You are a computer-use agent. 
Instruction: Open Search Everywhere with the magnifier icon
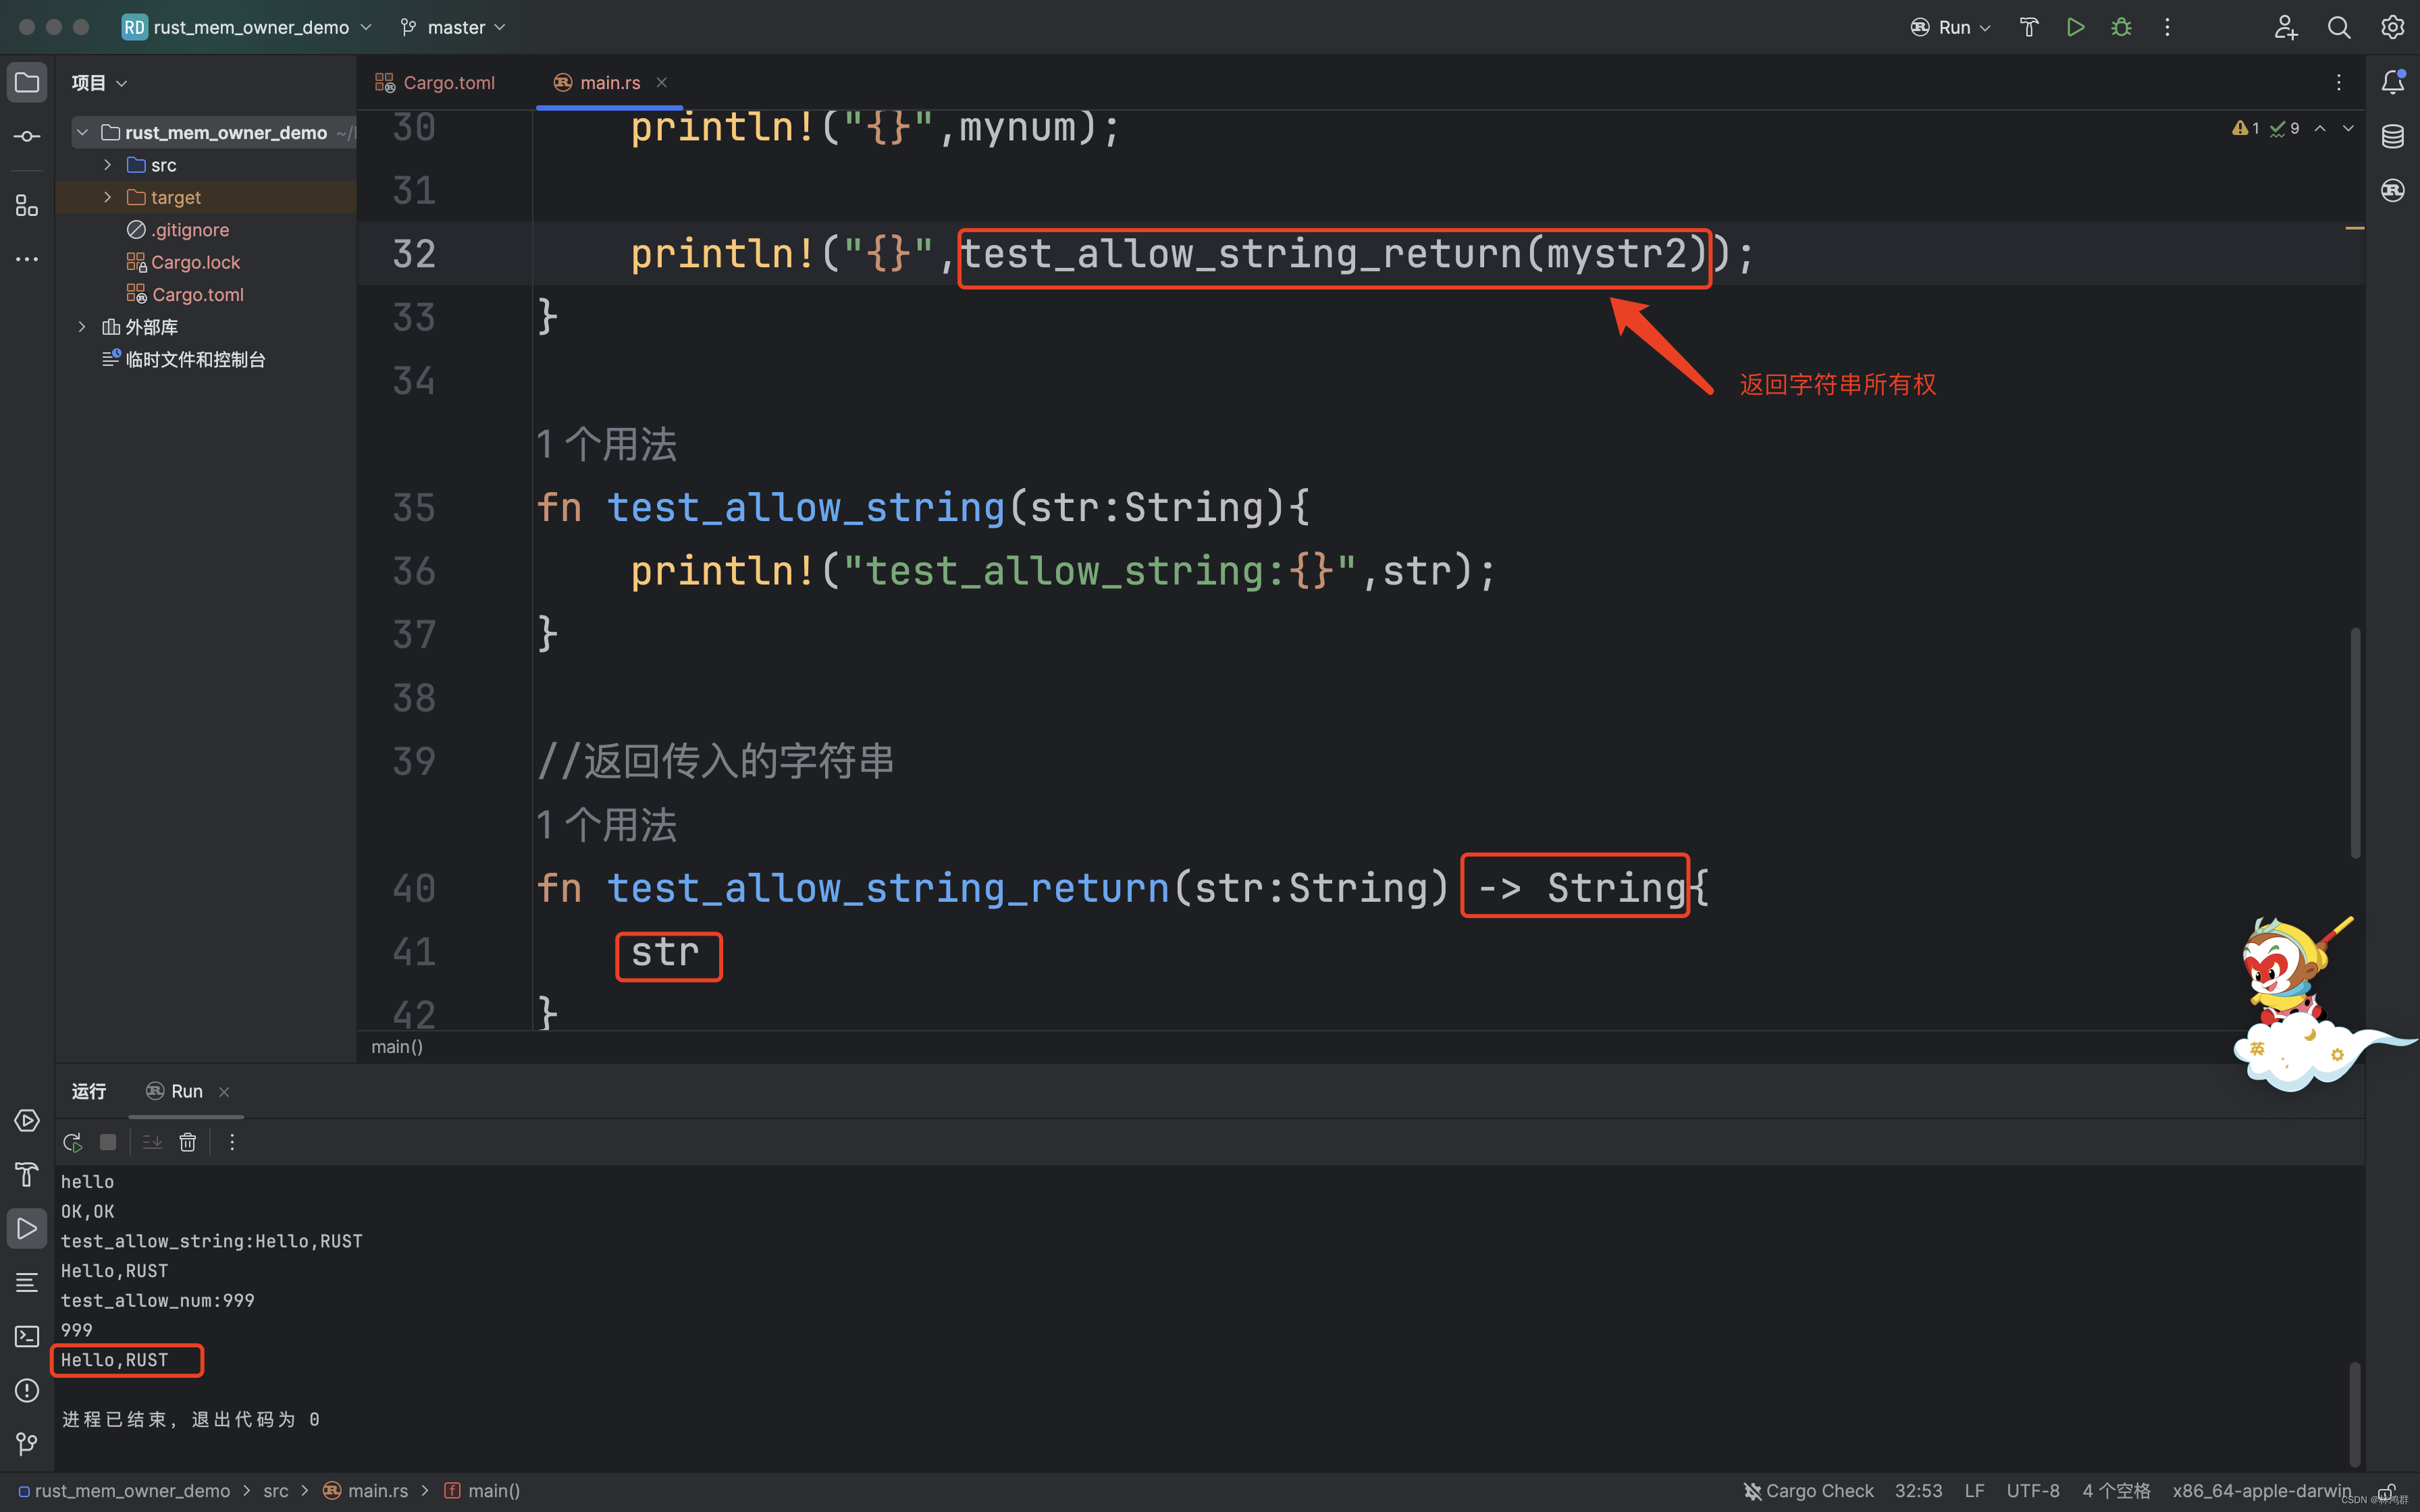click(x=2340, y=27)
